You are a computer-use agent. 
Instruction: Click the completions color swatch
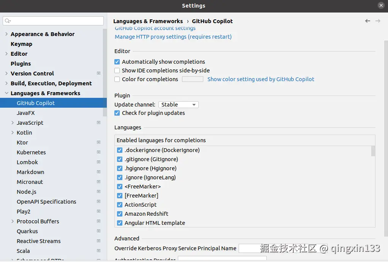192,79
